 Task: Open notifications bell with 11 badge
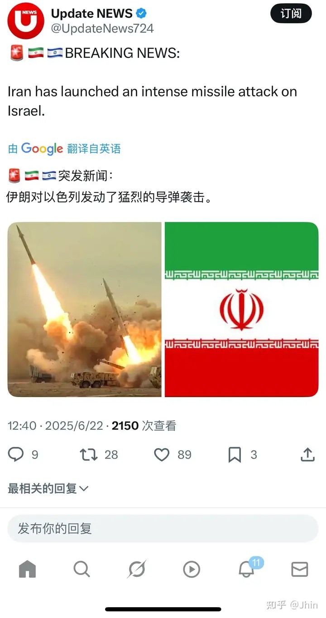click(248, 568)
